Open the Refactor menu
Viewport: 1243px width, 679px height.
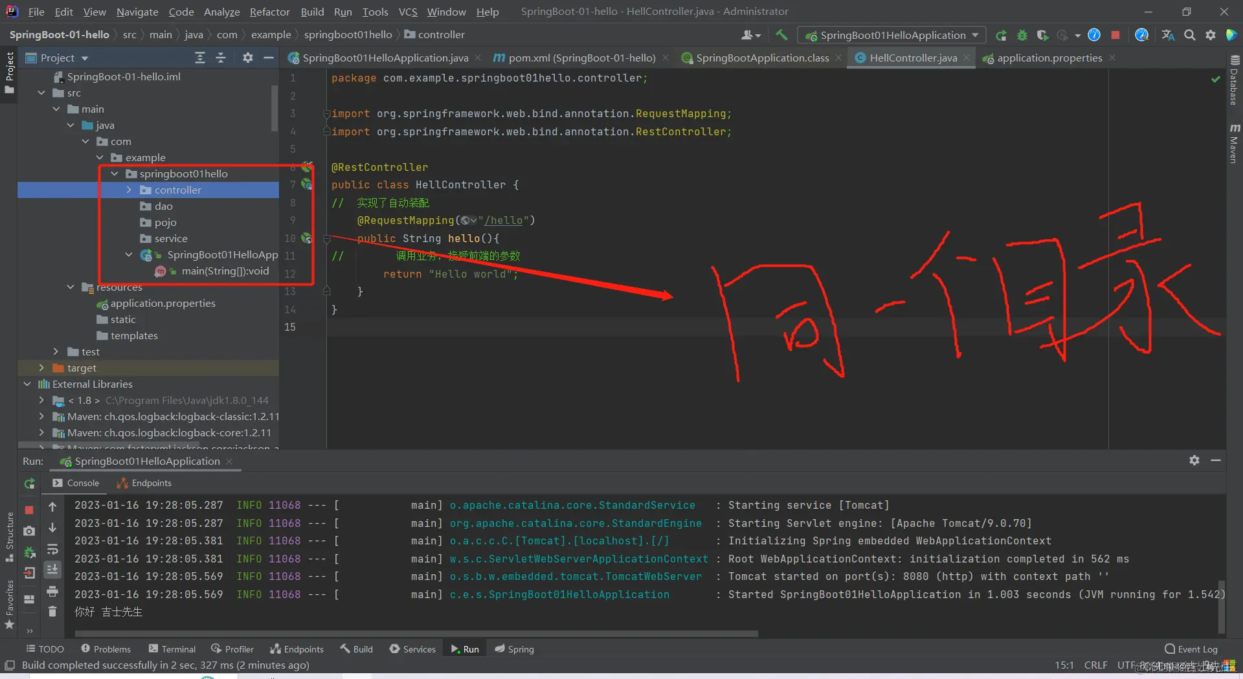point(269,12)
